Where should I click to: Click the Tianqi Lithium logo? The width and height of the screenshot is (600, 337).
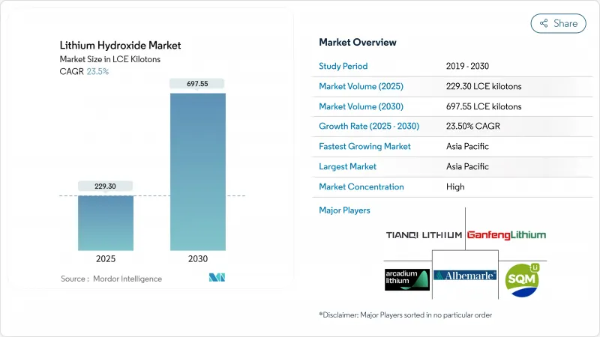pyautogui.click(x=424, y=234)
